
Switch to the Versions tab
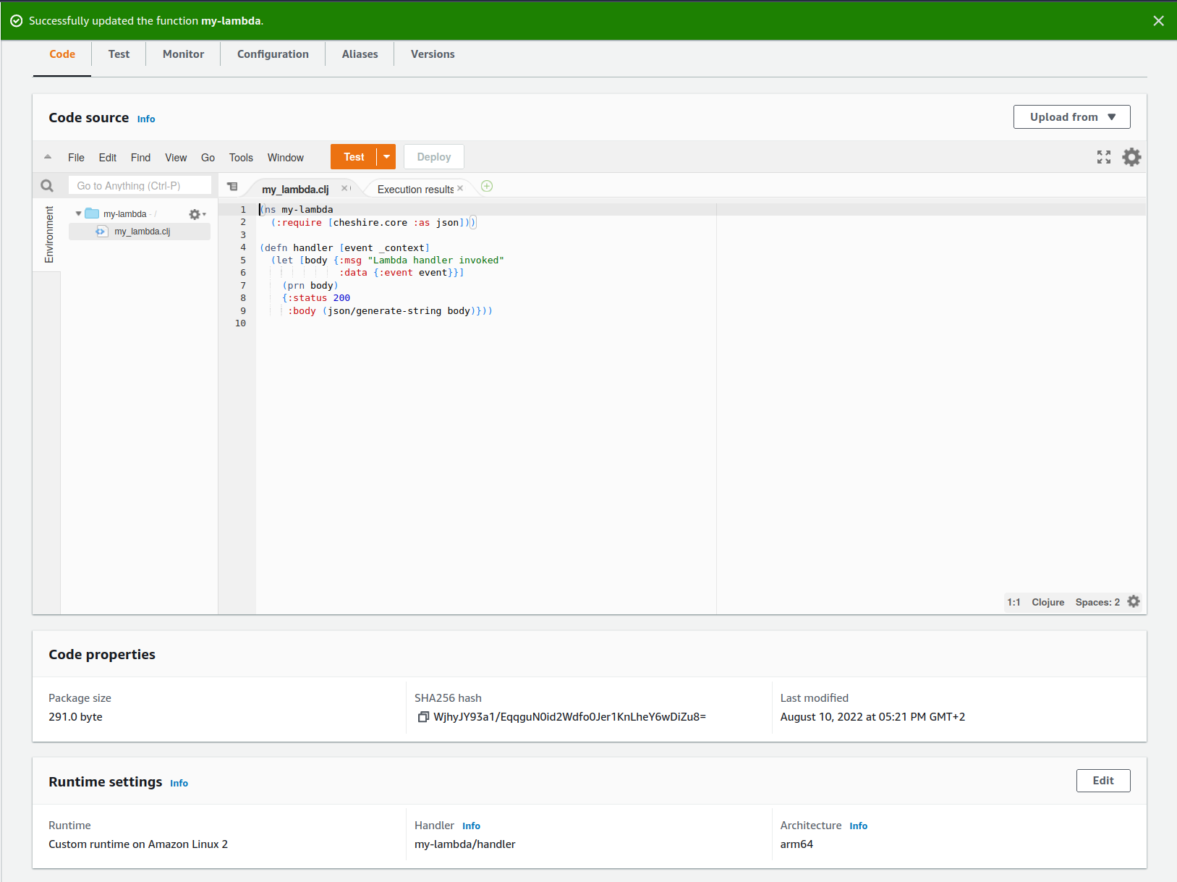click(433, 54)
